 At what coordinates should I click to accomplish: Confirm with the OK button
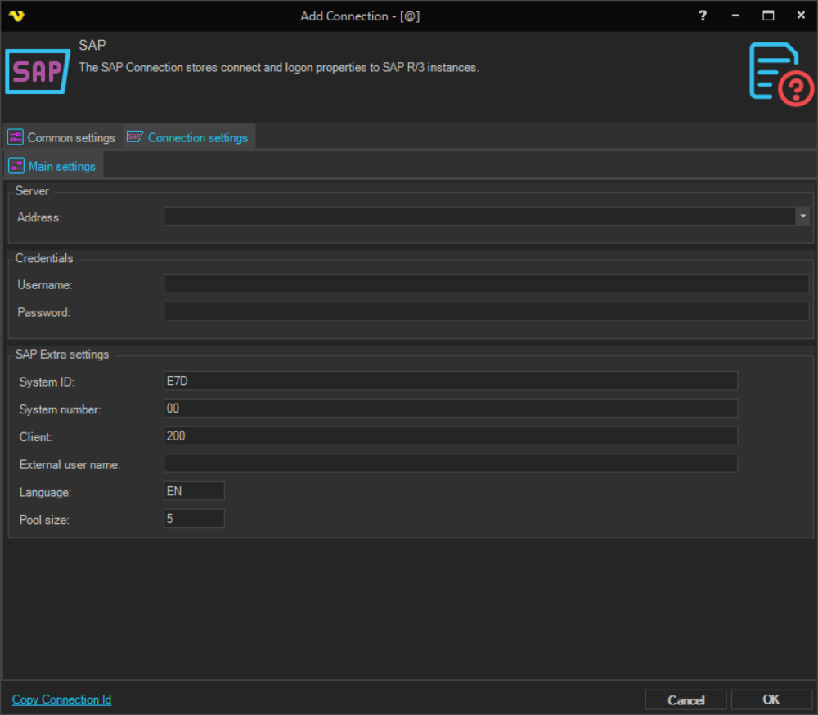point(771,699)
